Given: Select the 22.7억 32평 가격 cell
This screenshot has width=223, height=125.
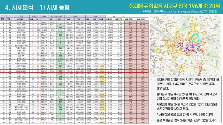Looking at the screenshot, I should (x=120, y=22).
